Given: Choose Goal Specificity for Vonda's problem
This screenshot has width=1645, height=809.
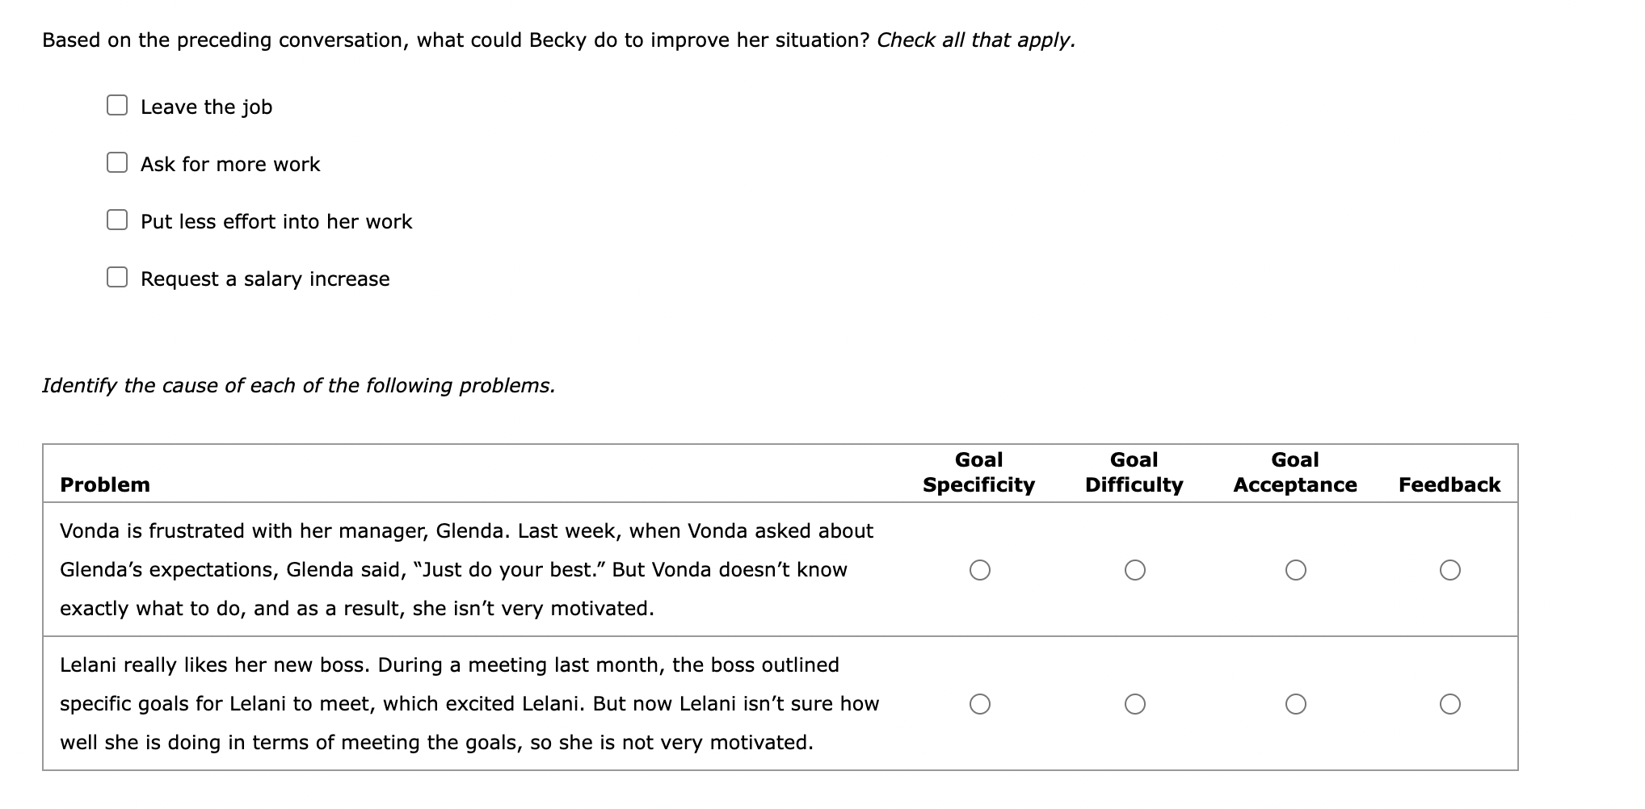Looking at the screenshot, I should [x=980, y=571].
